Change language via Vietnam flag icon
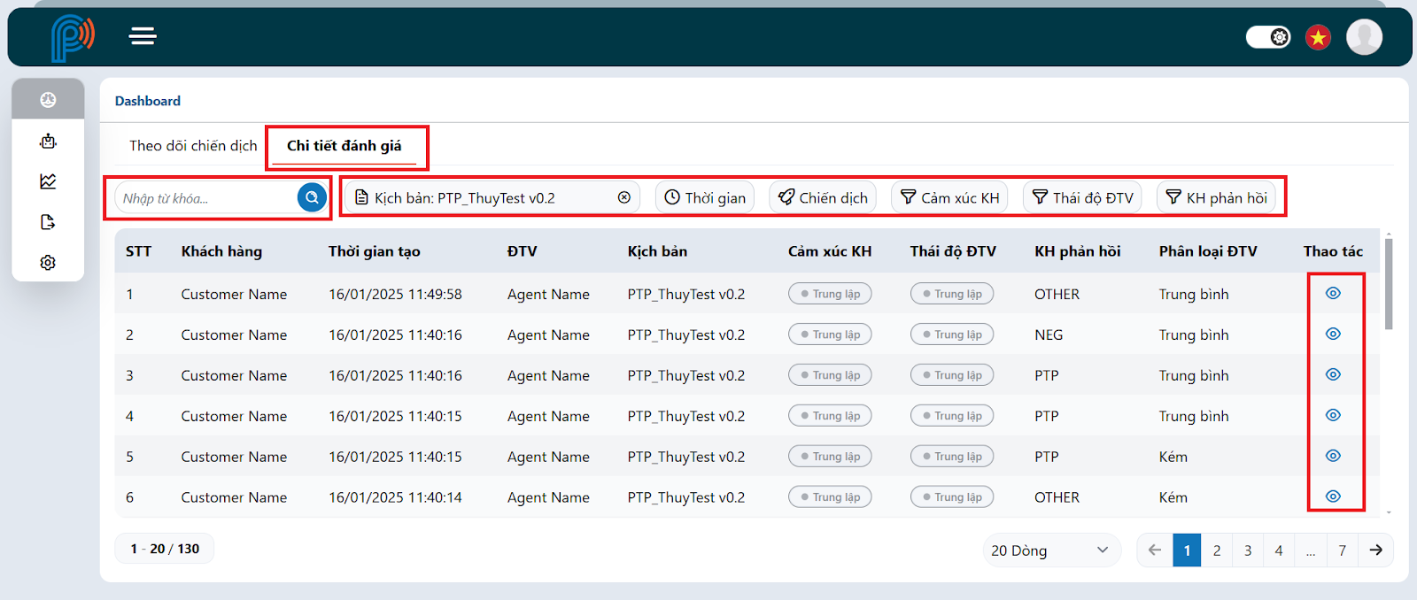This screenshot has height=600, width=1417. (x=1318, y=37)
